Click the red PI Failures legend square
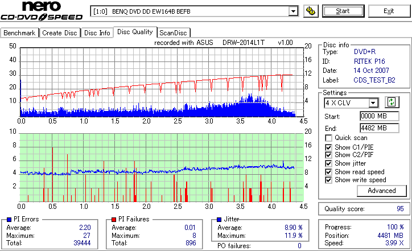The height and width of the screenshot is (251, 412). (x=114, y=220)
